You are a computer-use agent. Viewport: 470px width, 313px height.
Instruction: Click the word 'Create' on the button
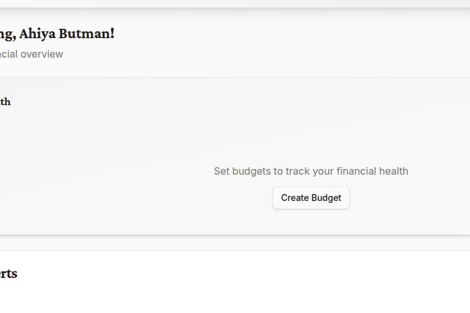(295, 198)
